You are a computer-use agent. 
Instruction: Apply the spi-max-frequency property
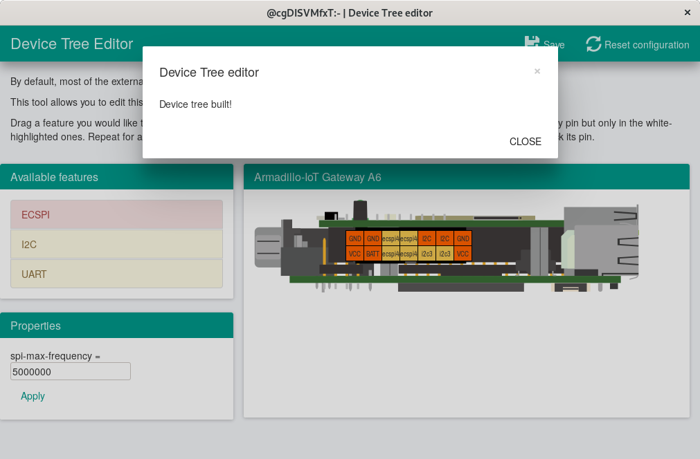pyautogui.click(x=33, y=396)
